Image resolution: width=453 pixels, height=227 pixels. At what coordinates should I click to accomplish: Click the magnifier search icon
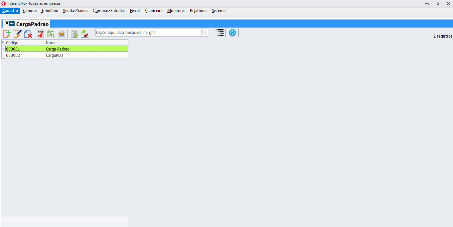pos(205,33)
